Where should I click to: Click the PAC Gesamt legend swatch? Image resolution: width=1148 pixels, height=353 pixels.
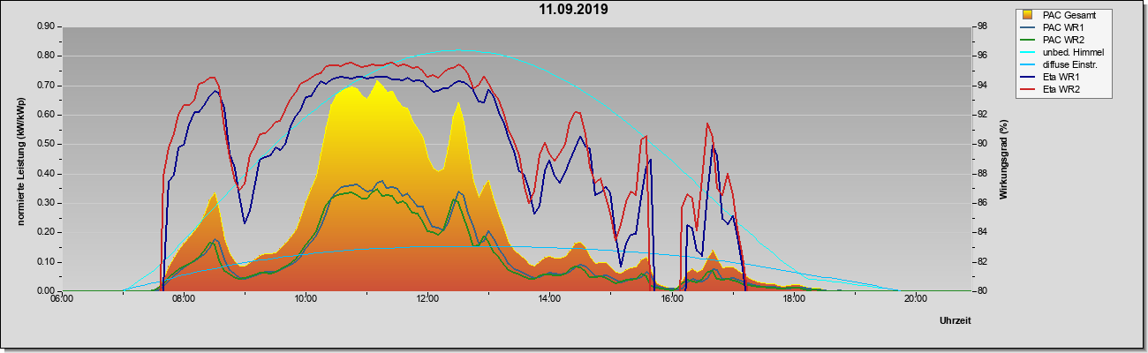[x=1029, y=15]
